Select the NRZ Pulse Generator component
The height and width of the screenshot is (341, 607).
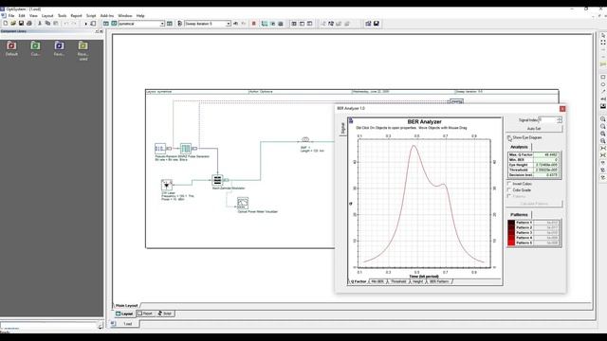pyautogui.click(x=186, y=148)
